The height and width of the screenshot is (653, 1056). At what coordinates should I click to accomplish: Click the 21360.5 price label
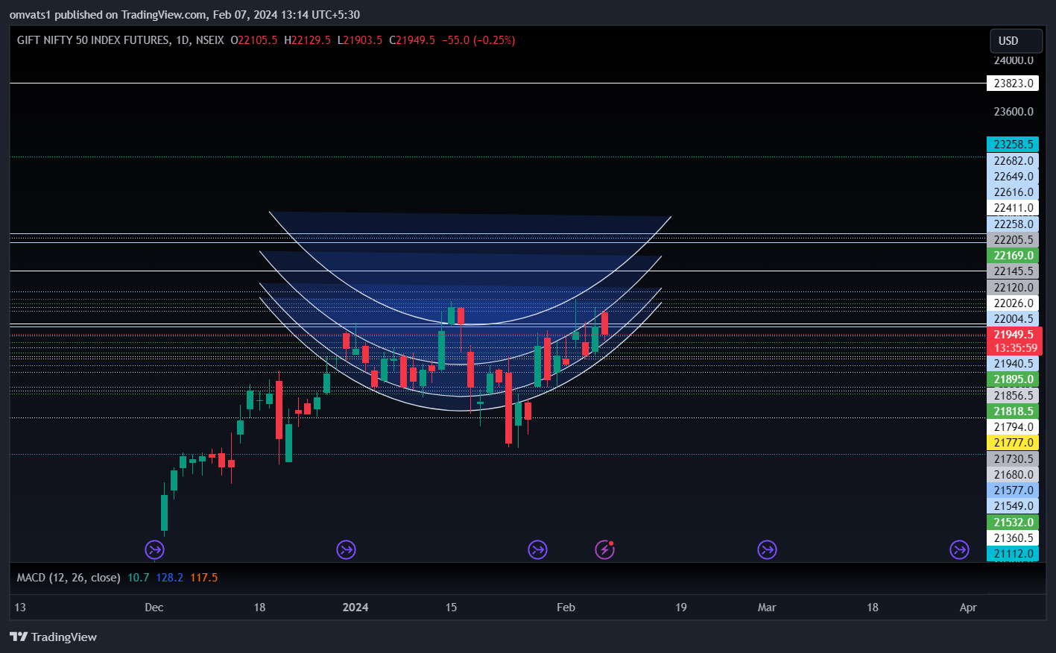(x=1013, y=538)
